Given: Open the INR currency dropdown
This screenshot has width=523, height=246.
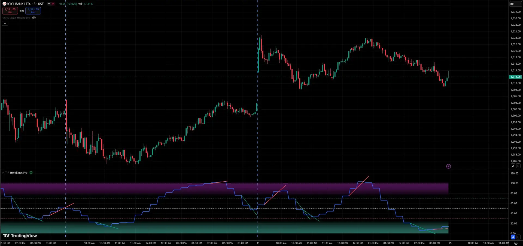Looking at the screenshot, I should coord(515,4).
